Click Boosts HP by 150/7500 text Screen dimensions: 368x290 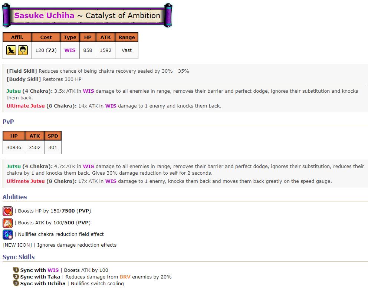click(55, 211)
